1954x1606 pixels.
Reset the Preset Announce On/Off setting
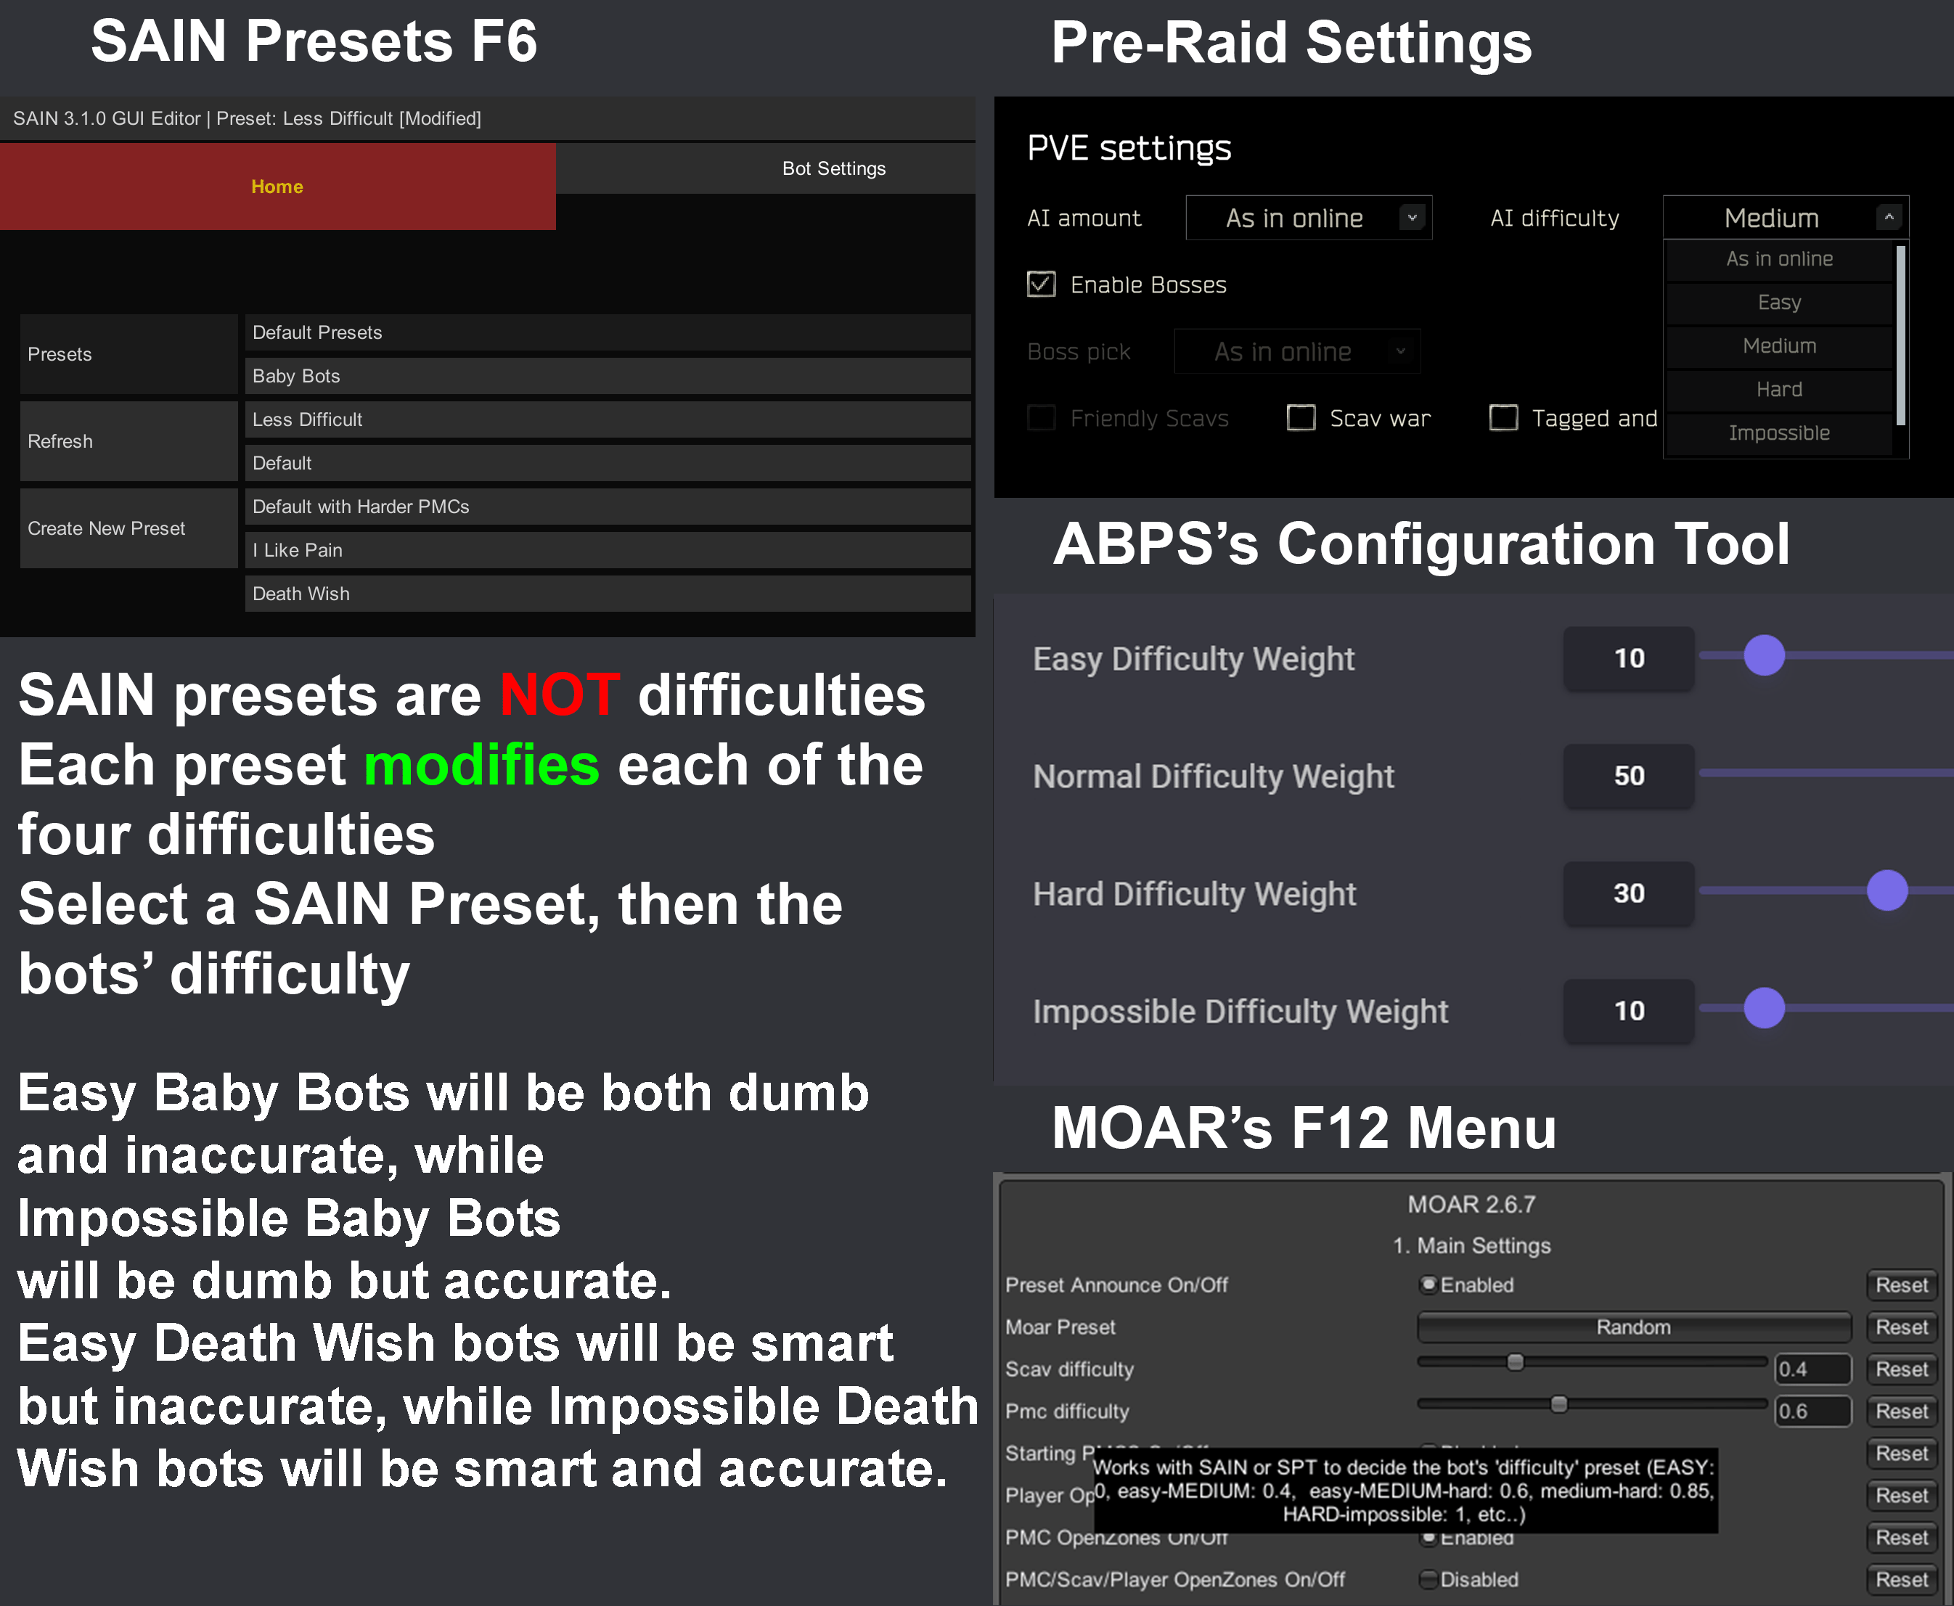(x=1901, y=1285)
